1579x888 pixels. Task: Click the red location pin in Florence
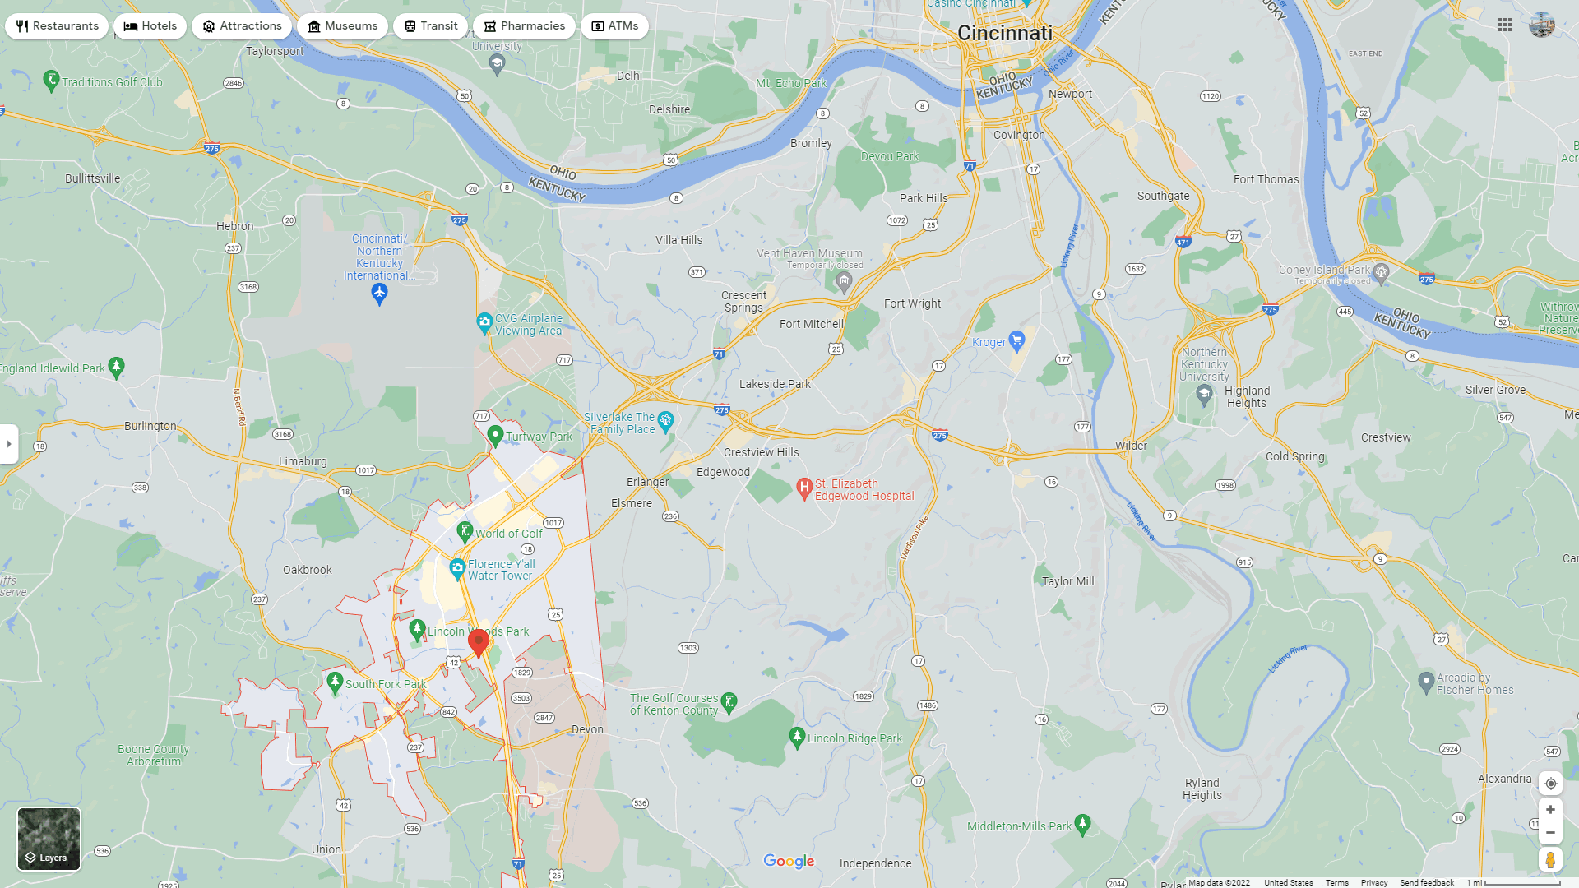click(479, 643)
